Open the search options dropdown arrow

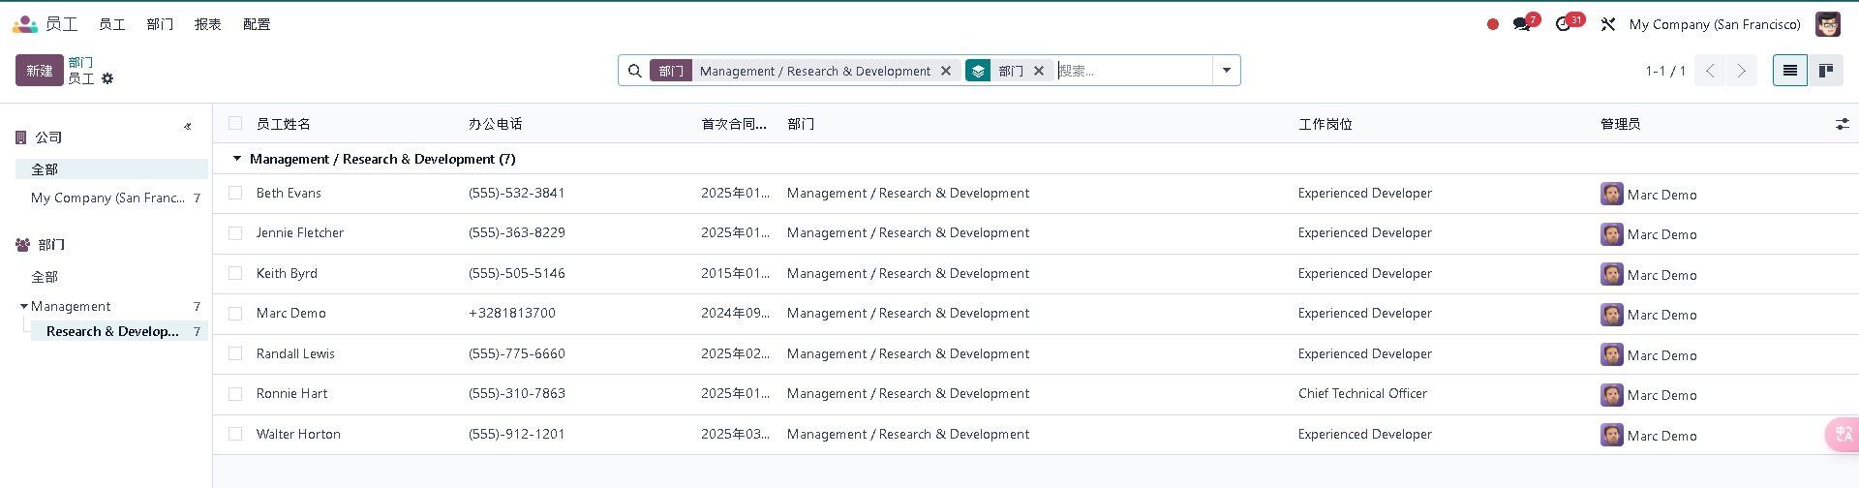[x=1226, y=71]
